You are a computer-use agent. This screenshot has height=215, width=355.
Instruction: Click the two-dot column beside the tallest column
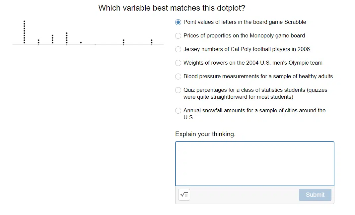pos(38,41)
